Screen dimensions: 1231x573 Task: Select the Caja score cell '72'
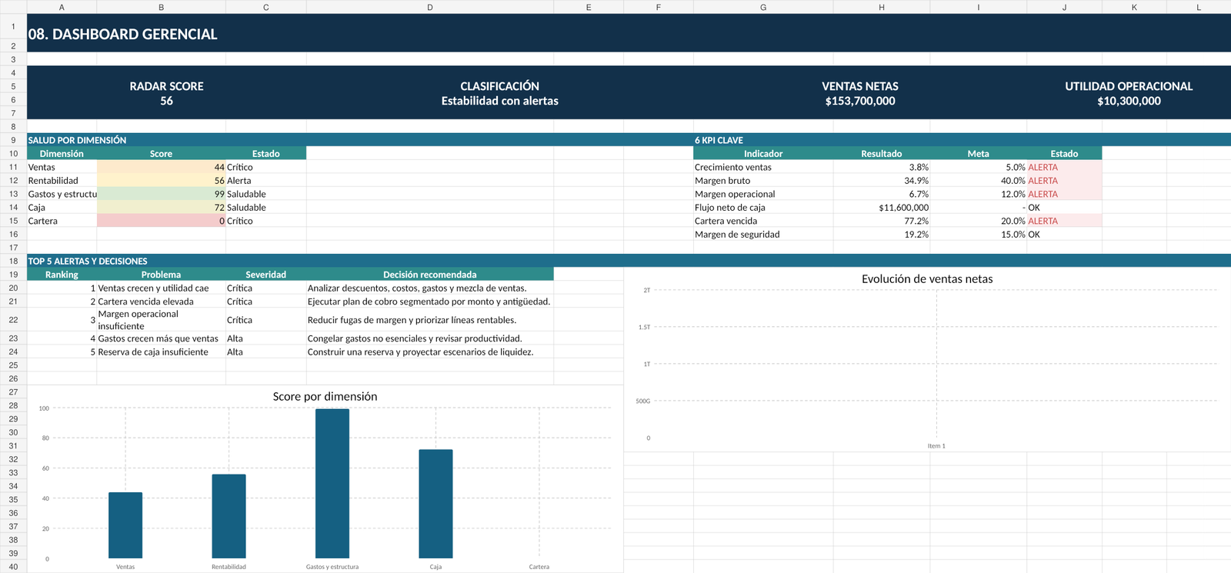(161, 208)
